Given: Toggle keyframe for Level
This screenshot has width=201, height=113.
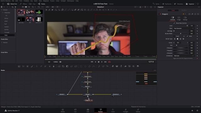Looking at the screenshot, I should (x=197, y=26).
